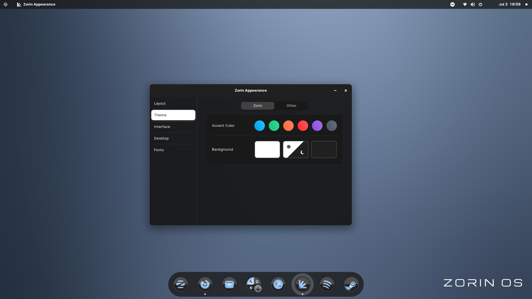This screenshot has height=299, width=532.
Task: Choose the blue accent color
Action: [260, 126]
